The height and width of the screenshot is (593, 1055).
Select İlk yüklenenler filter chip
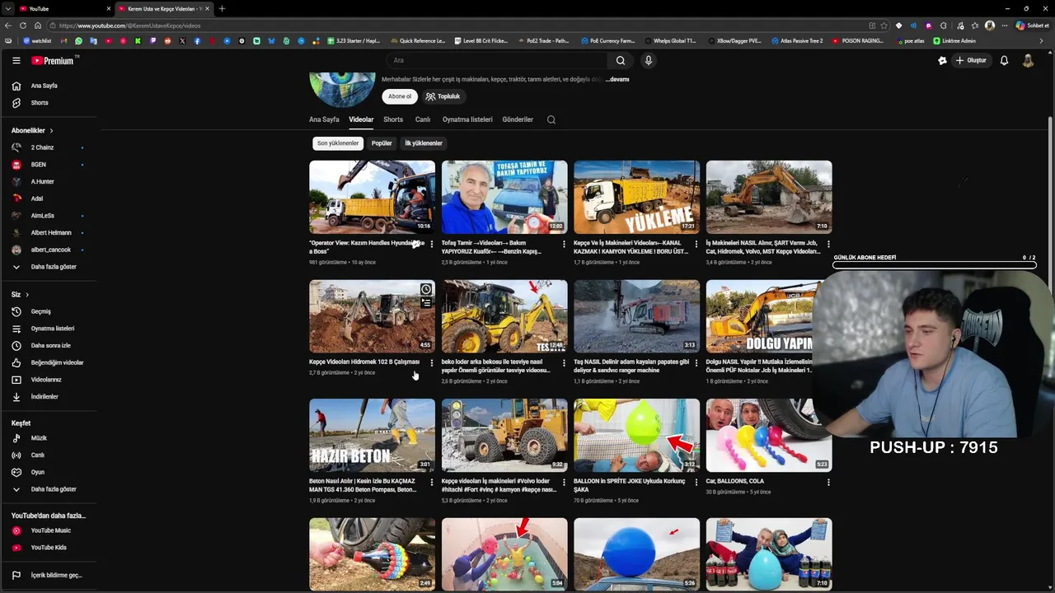tap(424, 143)
